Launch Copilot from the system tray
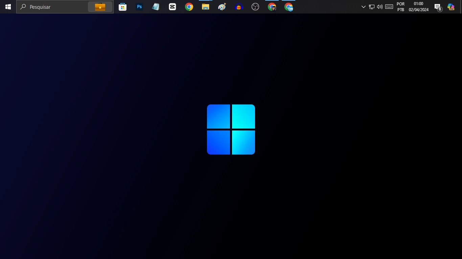 [x=451, y=7]
